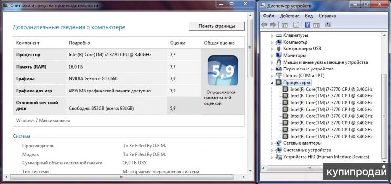The height and width of the screenshot is (184, 391).
Task: Click the Печать страницы button
Action: pyautogui.click(x=217, y=26)
